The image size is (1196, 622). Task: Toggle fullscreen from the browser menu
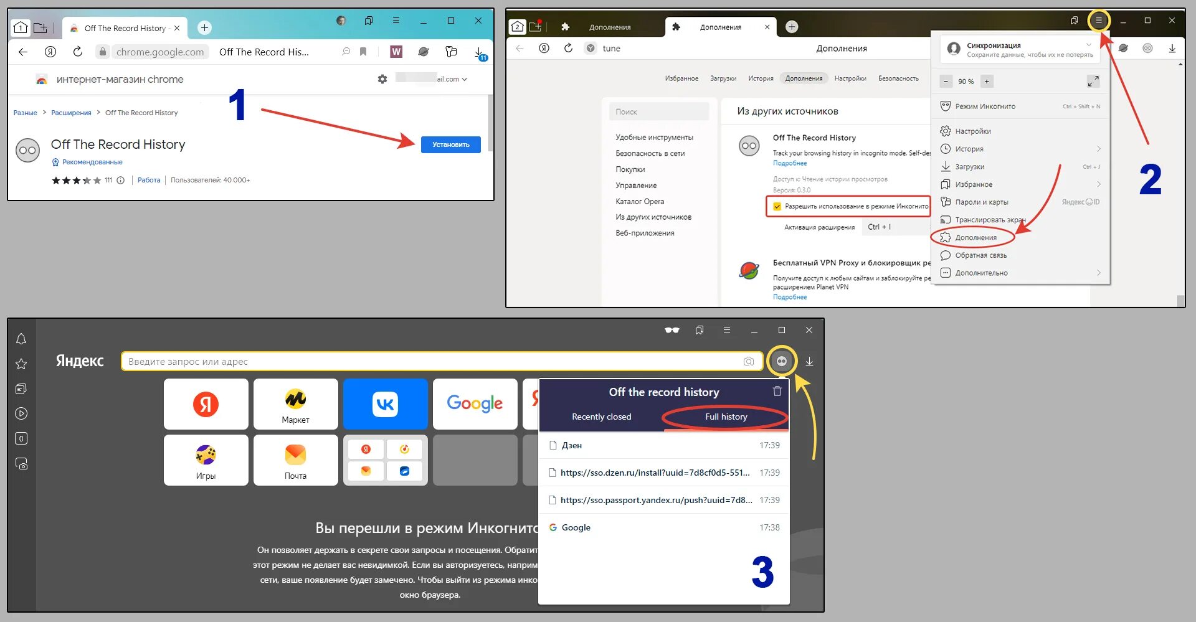[1093, 82]
